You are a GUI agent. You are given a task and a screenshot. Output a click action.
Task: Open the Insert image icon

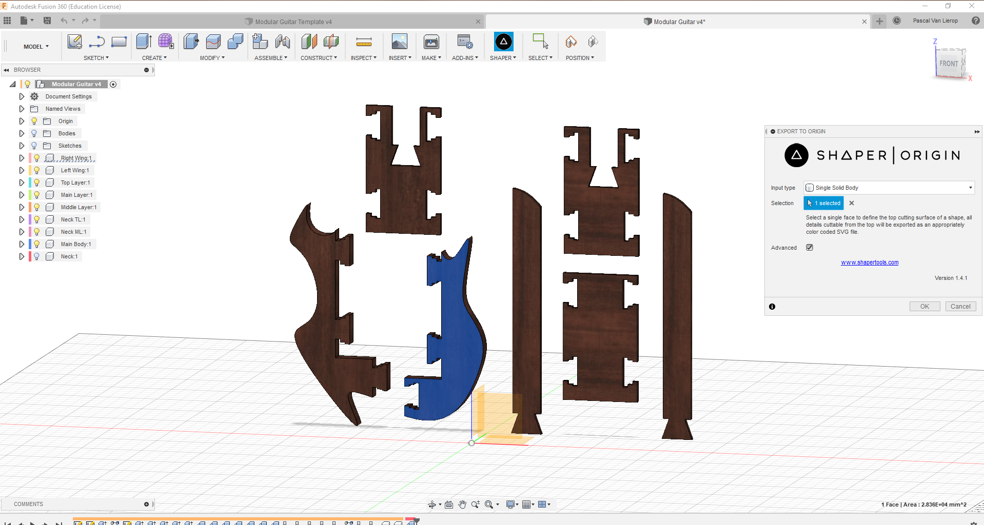pyautogui.click(x=399, y=42)
